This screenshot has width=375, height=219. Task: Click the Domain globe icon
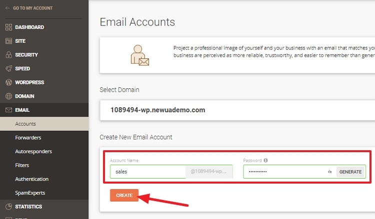pyautogui.click(x=8, y=96)
